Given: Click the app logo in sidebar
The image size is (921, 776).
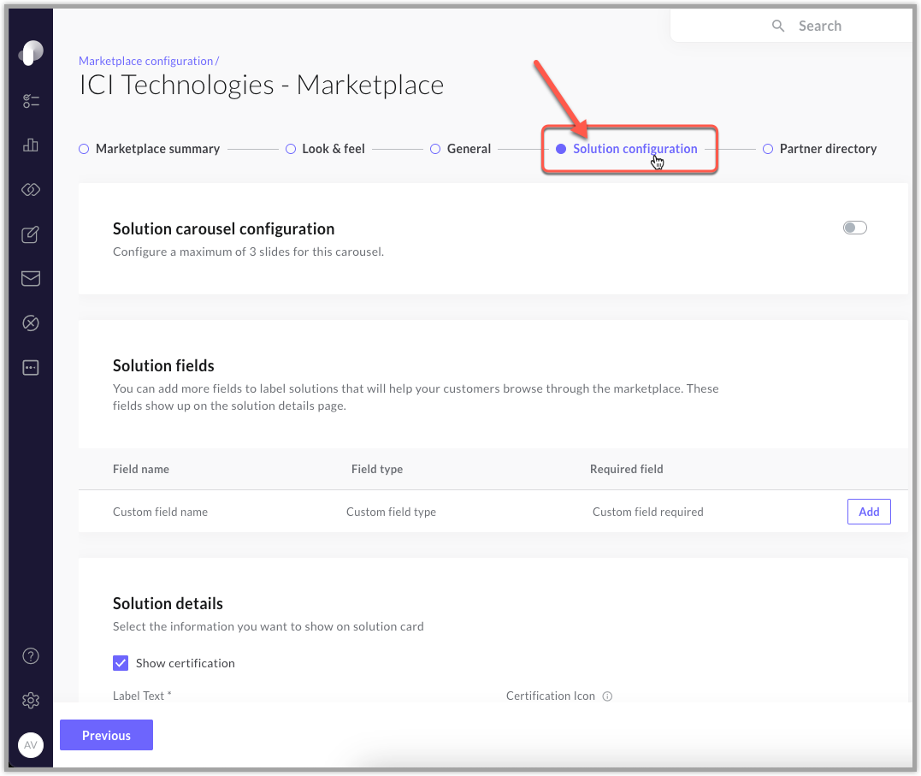Looking at the screenshot, I should point(31,53).
